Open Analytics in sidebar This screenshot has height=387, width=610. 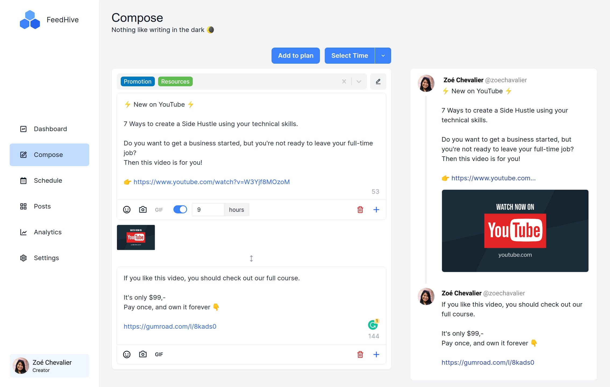[48, 232]
